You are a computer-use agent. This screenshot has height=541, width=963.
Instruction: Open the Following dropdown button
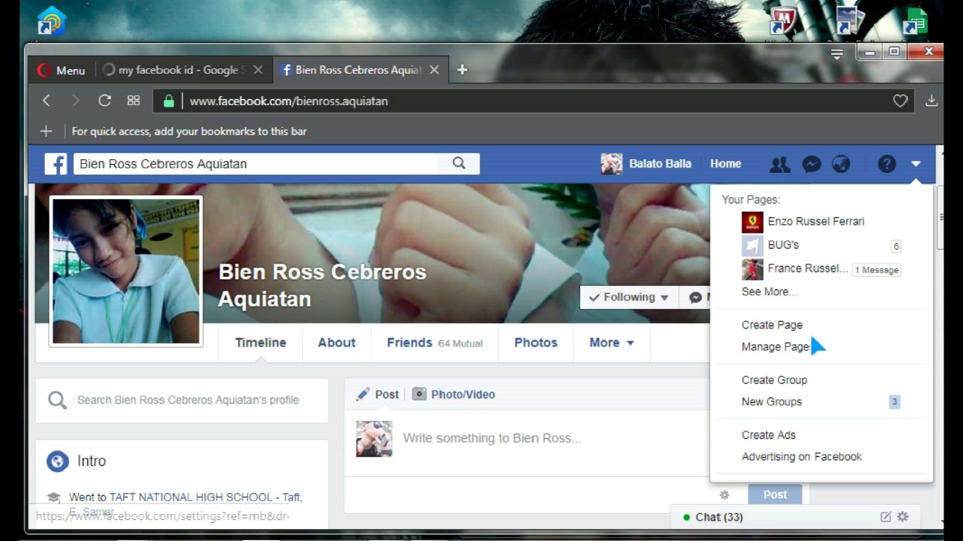629,297
